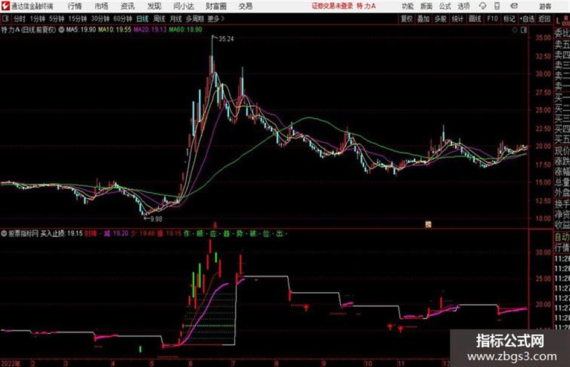Open the 资讯 menu
The width and height of the screenshot is (570, 367).
[128, 6]
